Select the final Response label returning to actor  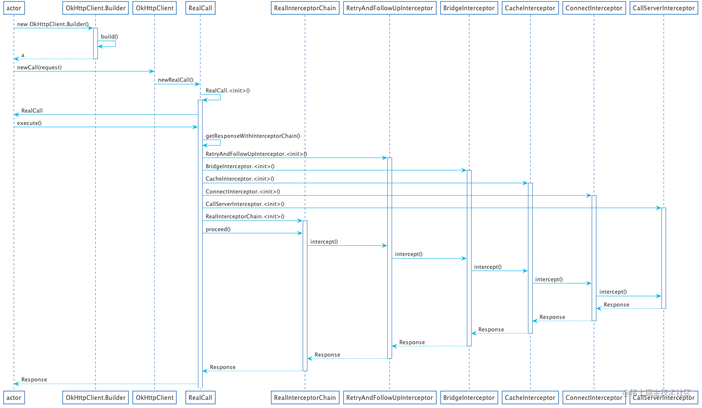coord(34,380)
